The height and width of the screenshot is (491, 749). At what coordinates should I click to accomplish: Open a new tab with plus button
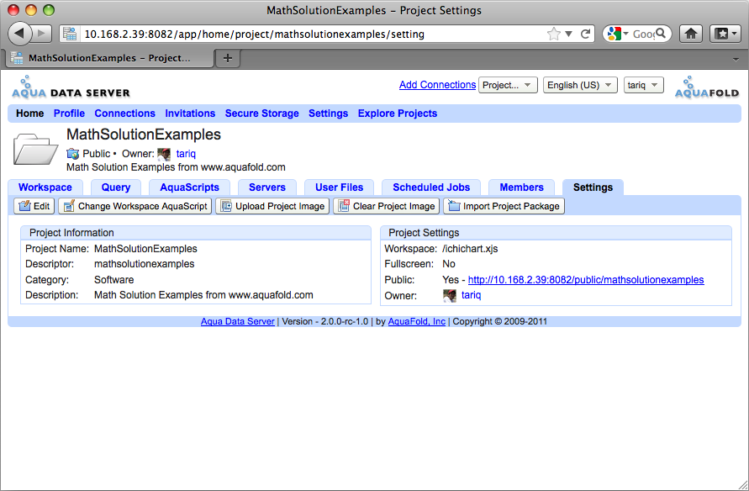[x=228, y=58]
